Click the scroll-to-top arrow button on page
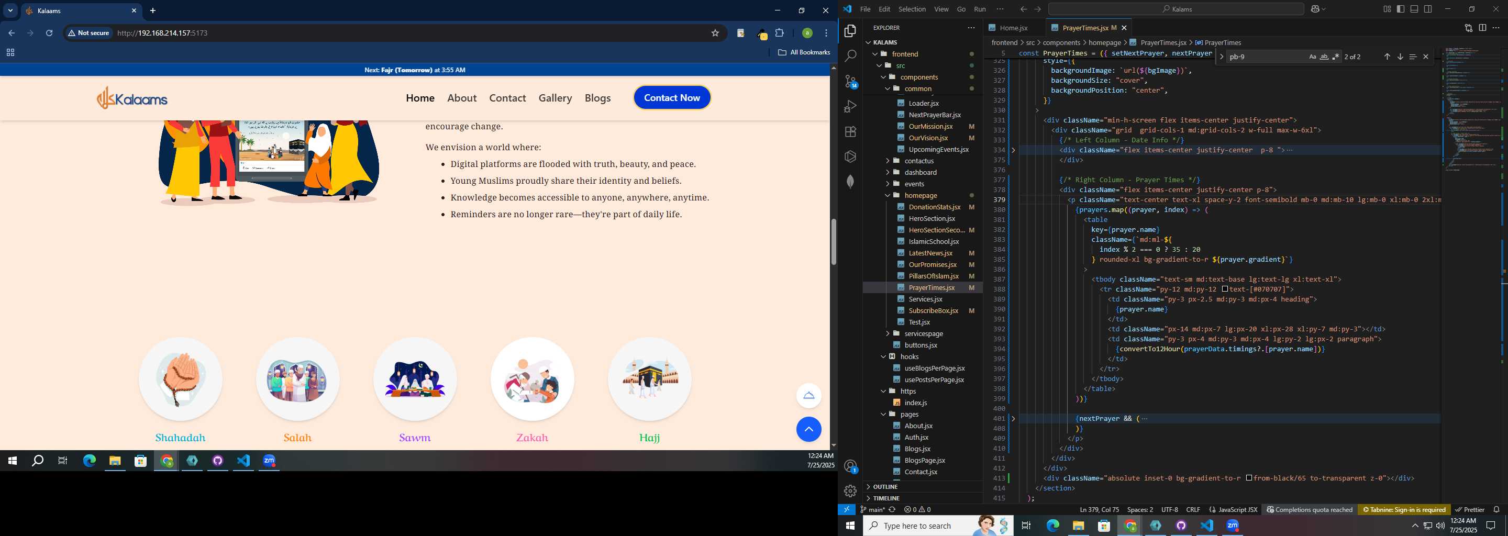 pos(808,430)
